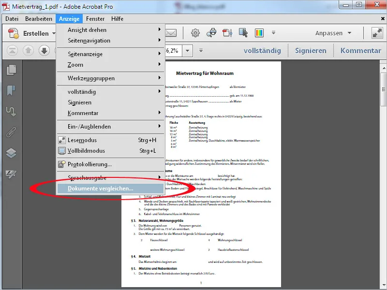Open the Datei menu
The height and width of the screenshot is (290, 387).
(12, 19)
